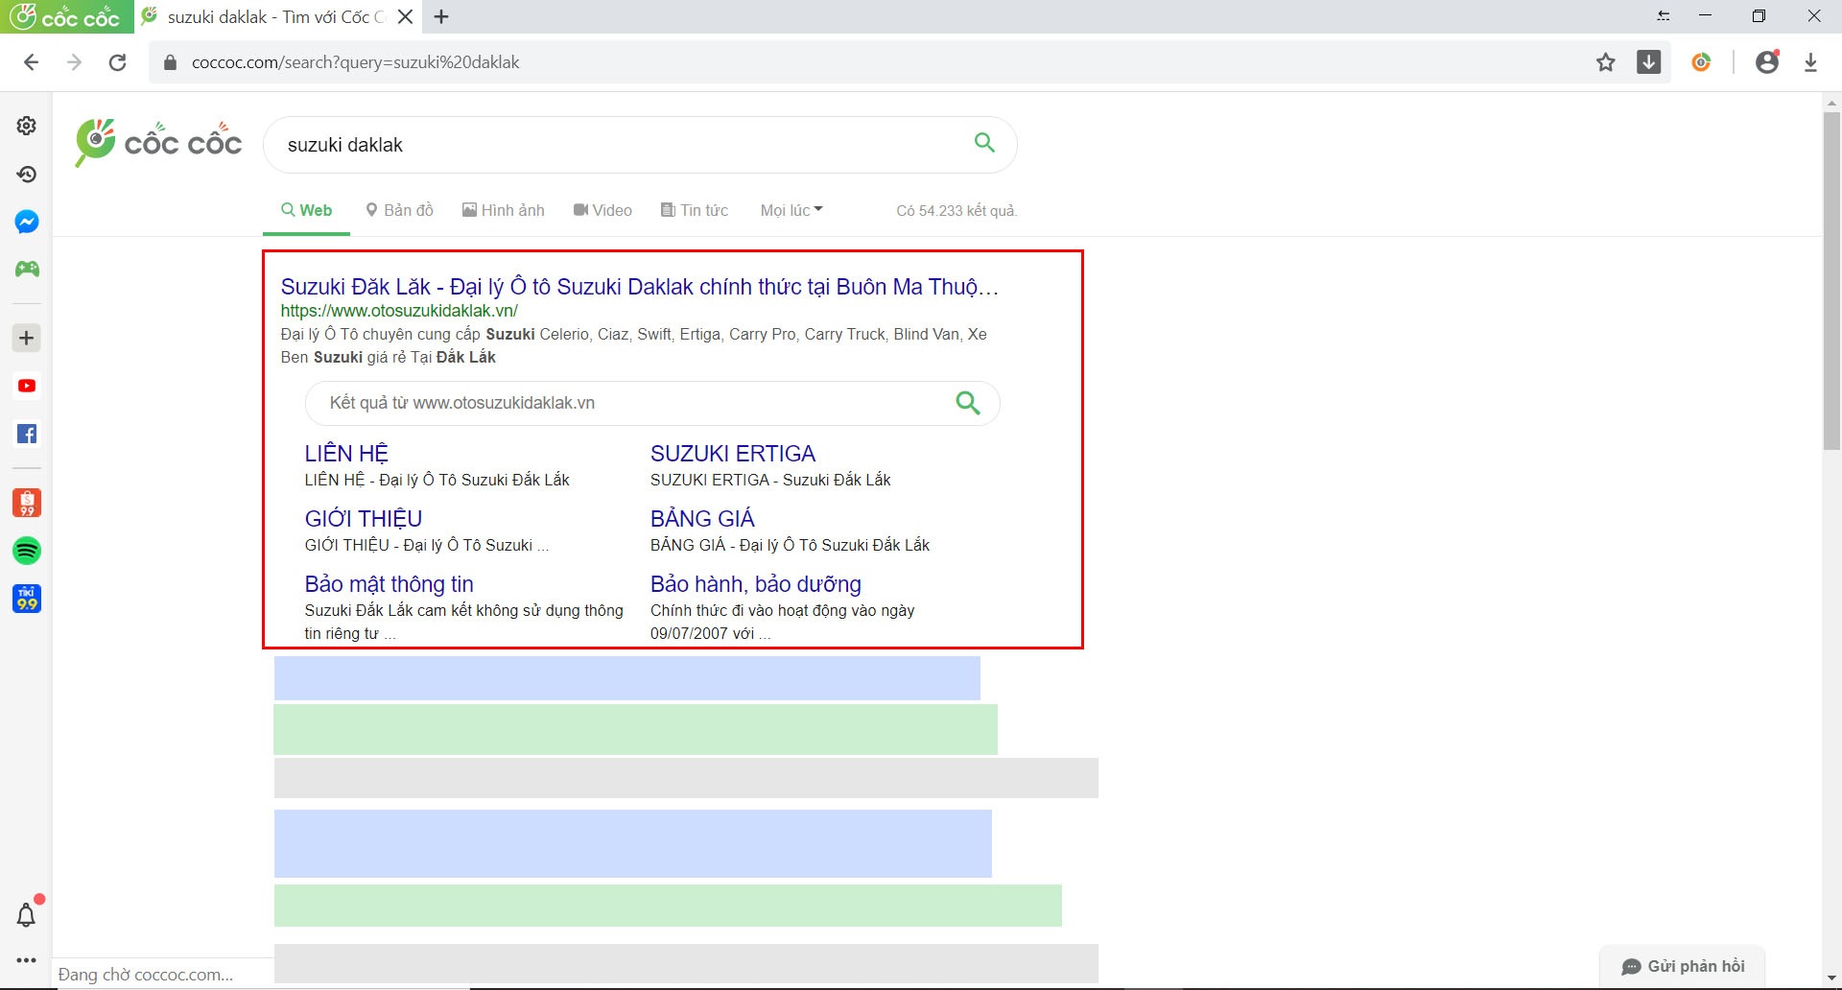
Task: Open the otosuzukidaklak.vn green URL link
Action: click(399, 311)
